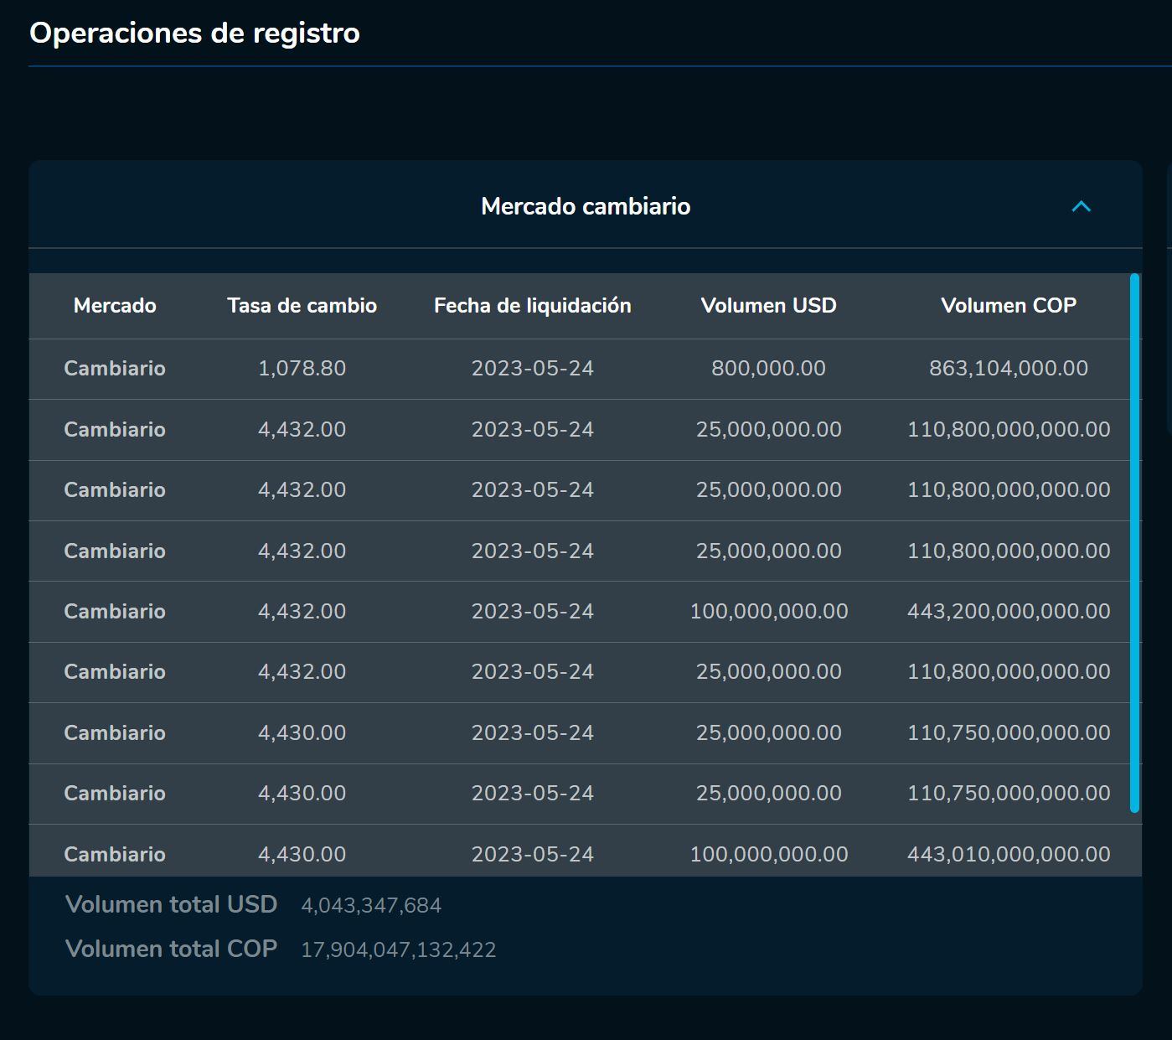1172x1040 pixels.
Task: Click the vertical blue table scrollbar
Action: coord(1134,542)
